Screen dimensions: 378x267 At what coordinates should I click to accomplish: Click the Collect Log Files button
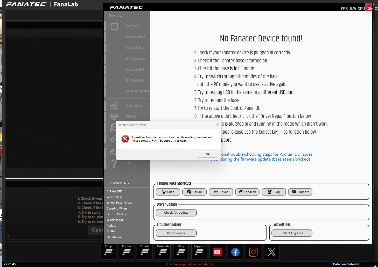[292, 233]
